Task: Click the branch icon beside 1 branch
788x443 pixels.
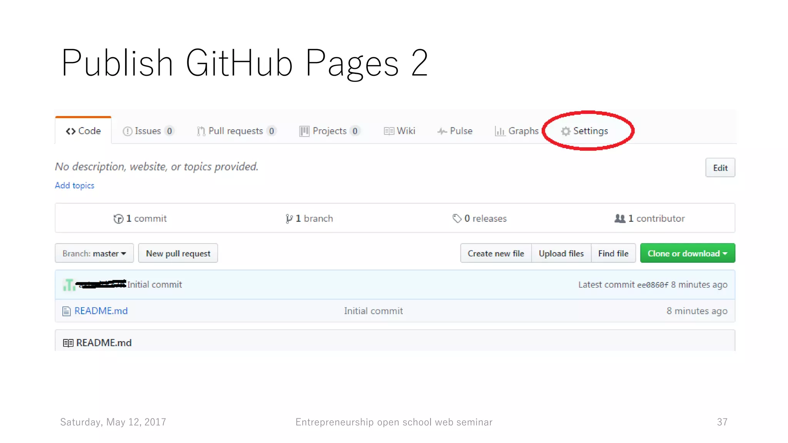Action: pos(289,219)
